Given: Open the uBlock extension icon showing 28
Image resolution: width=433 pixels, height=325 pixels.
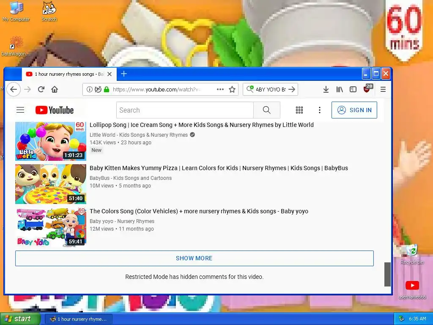Looking at the screenshot, I should pyautogui.click(x=367, y=88).
